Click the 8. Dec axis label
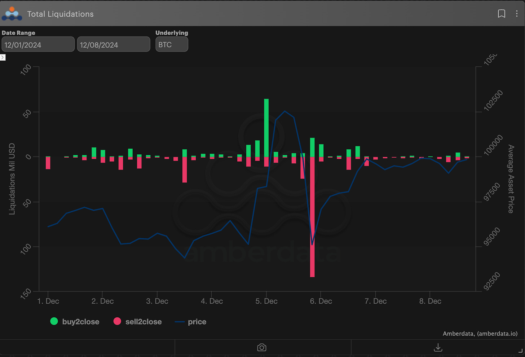Viewport: 525px width, 357px height. coord(430,301)
